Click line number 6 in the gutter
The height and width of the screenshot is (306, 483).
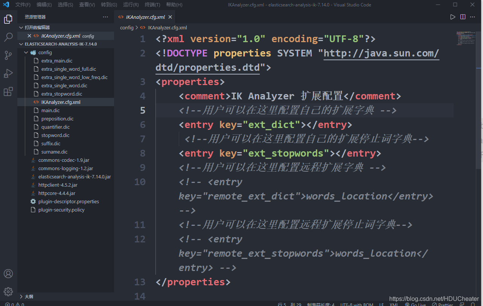point(142,125)
